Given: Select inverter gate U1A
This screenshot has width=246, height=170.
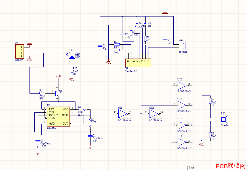Looking at the screenshot, I should pos(182,142).
